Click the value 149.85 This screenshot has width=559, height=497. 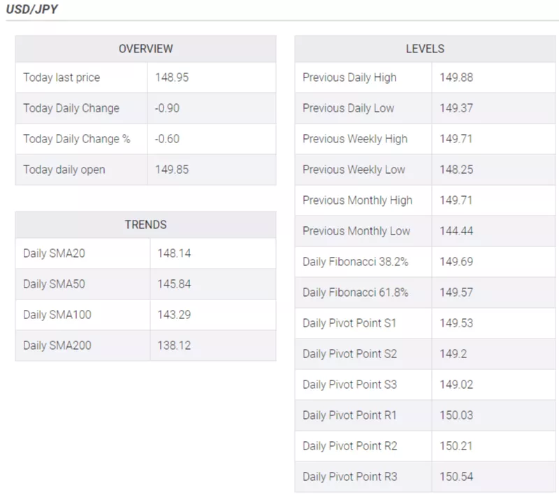click(172, 170)
